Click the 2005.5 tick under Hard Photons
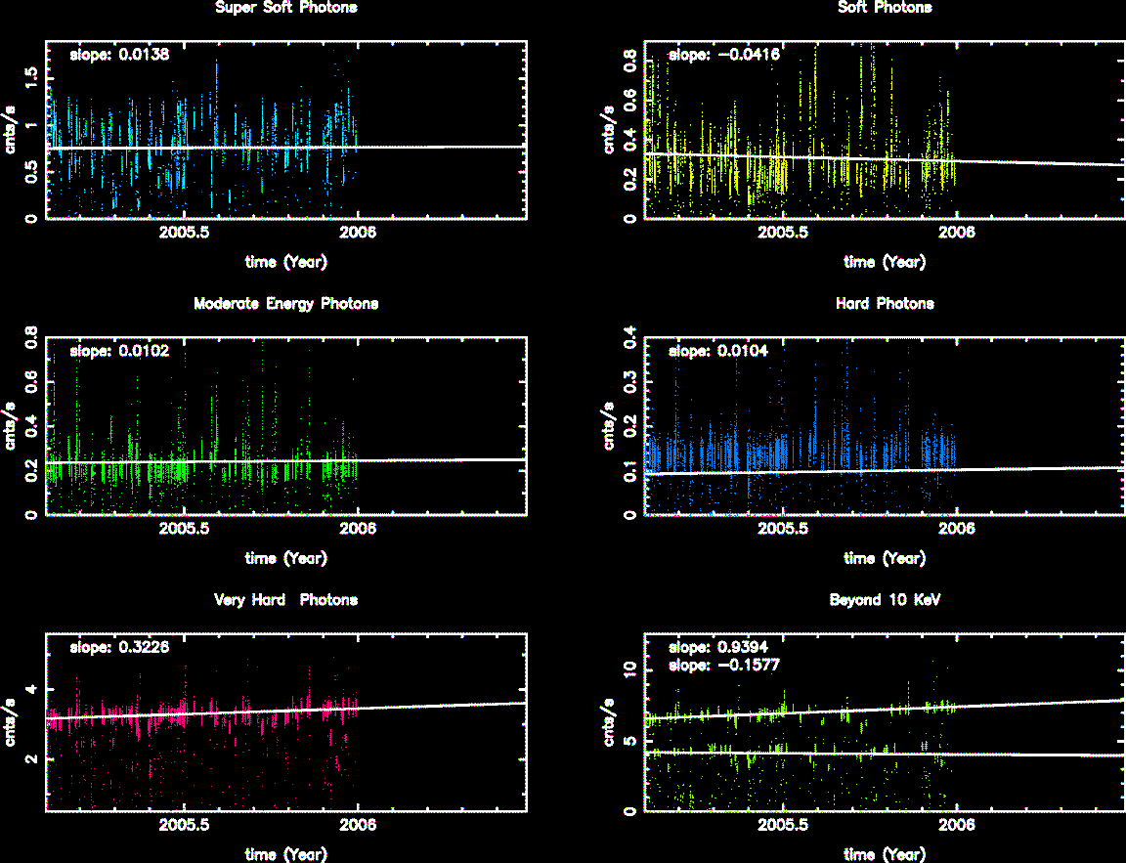 [x=783, y=530]
